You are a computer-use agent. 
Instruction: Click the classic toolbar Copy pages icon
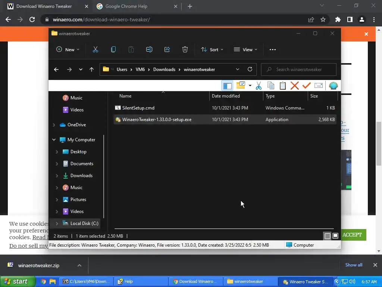pos(271,86)
